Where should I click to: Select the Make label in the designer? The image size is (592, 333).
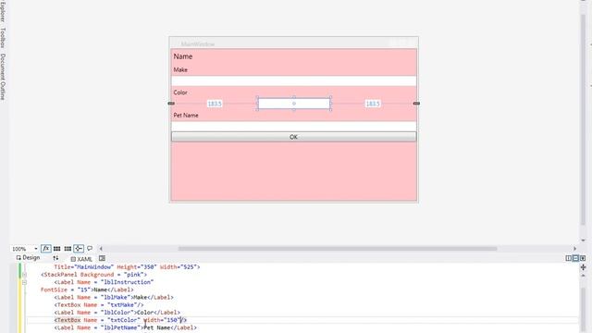point(180,70)
